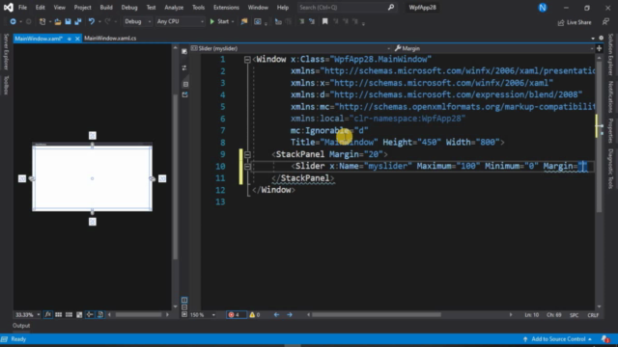Click the previous issue blue arrow

coord(276,315)
